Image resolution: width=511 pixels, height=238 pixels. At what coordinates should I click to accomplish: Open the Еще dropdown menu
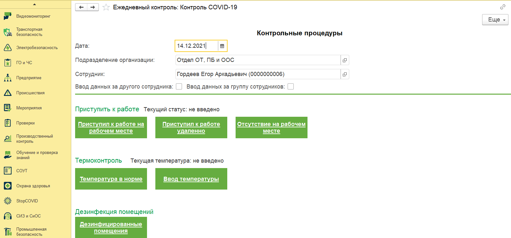tap(495, 20)
